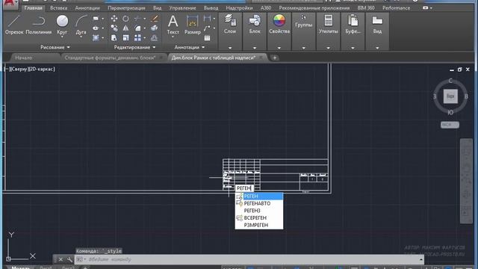478x269 pixels.
Task: Click the linear dimension icon
Action: pos(207,19)
